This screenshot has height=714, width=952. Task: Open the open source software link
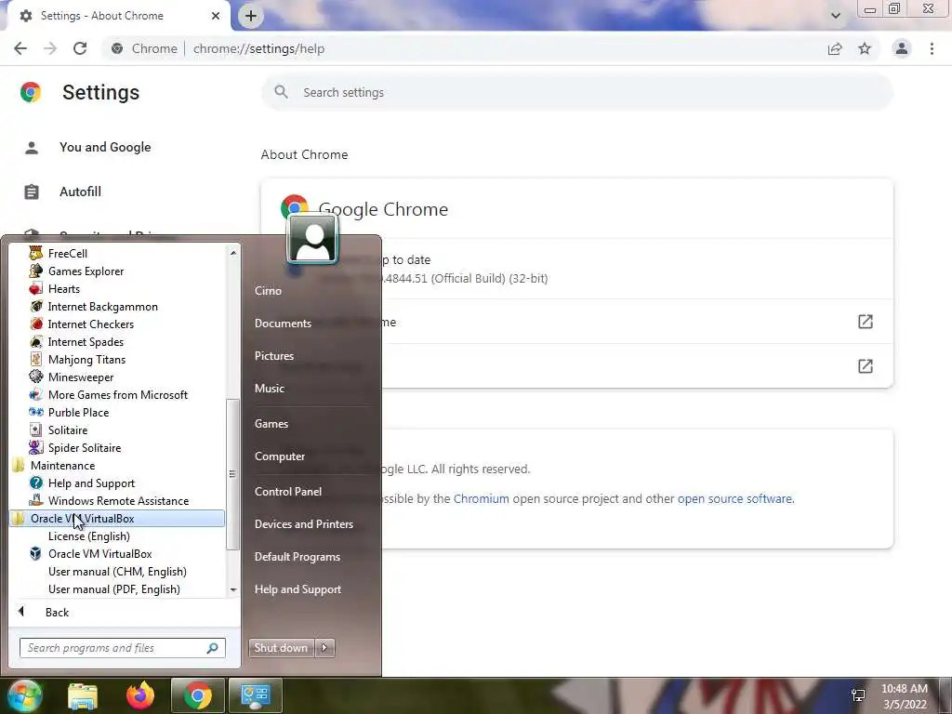(x=734, y=498)
